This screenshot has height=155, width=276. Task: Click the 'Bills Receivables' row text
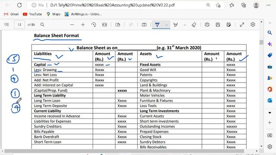click(153, 147)
